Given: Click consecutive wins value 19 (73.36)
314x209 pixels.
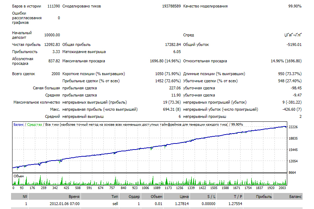Looking at the screenshot, I should click(x=172, y=103).
